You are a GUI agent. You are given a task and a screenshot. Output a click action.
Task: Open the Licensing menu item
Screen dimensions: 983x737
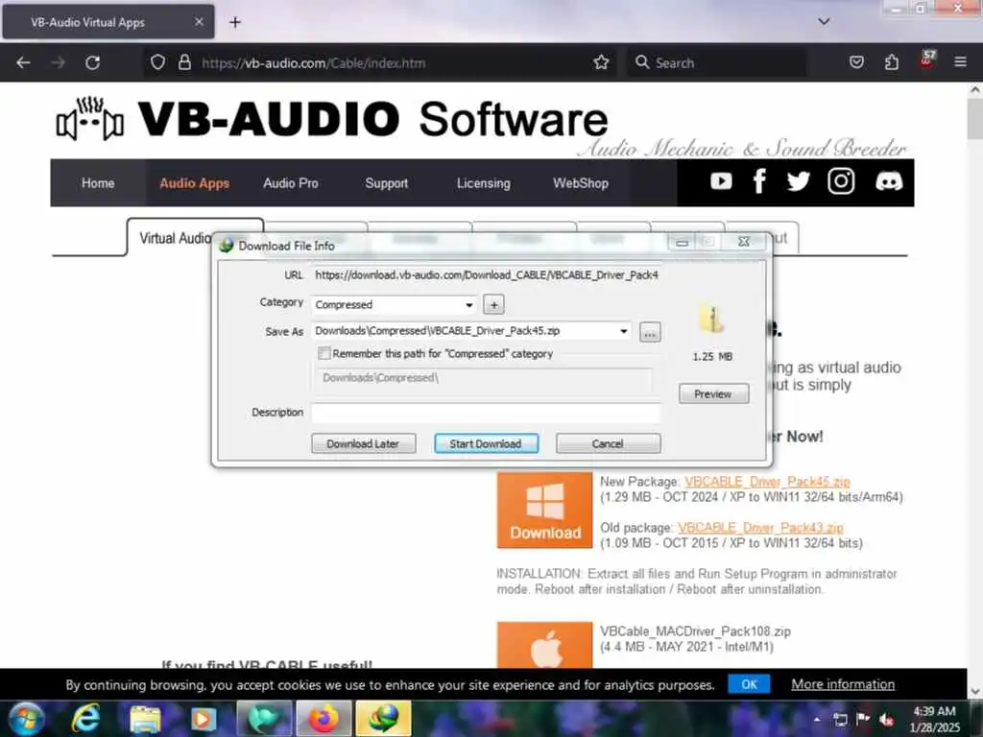pyautogui.click(x=484, y=183)
